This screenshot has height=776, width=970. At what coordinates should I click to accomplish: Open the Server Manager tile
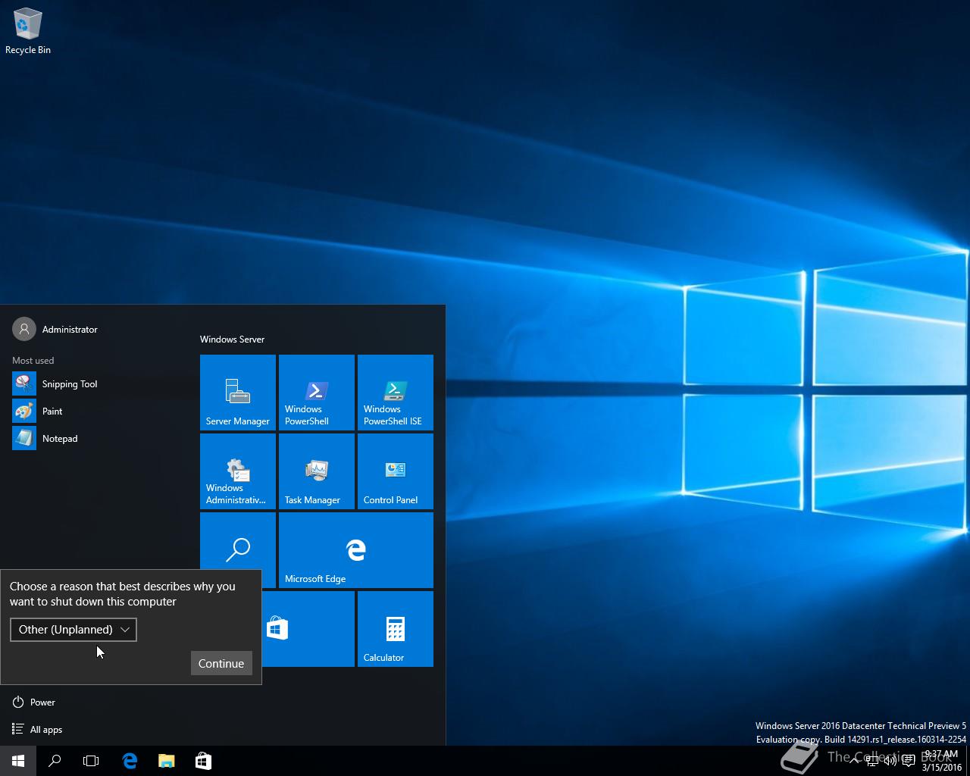point(238,393)
